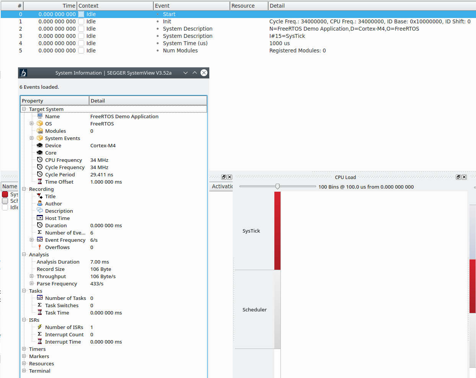Viewport: 476px width, 378px height.
Task: Click the keep-below chevron in System Information title bar
Action: pos(186,73)
